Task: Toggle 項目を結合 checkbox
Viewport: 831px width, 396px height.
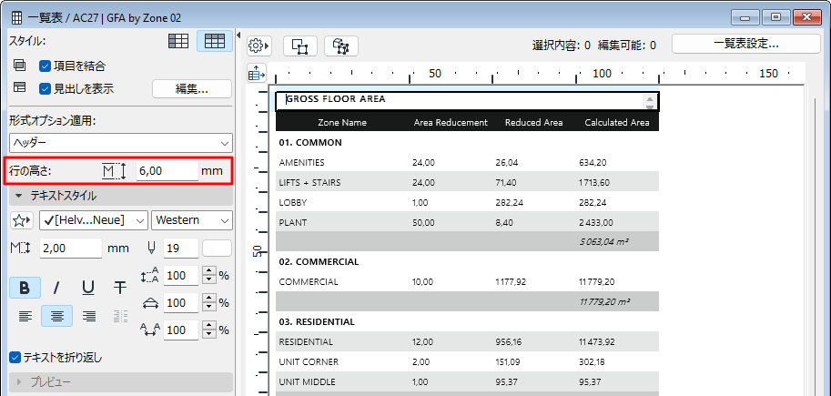Action: [x=45, y=66]
